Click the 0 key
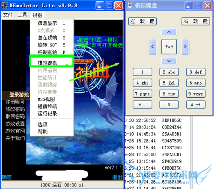 (169, 105)
